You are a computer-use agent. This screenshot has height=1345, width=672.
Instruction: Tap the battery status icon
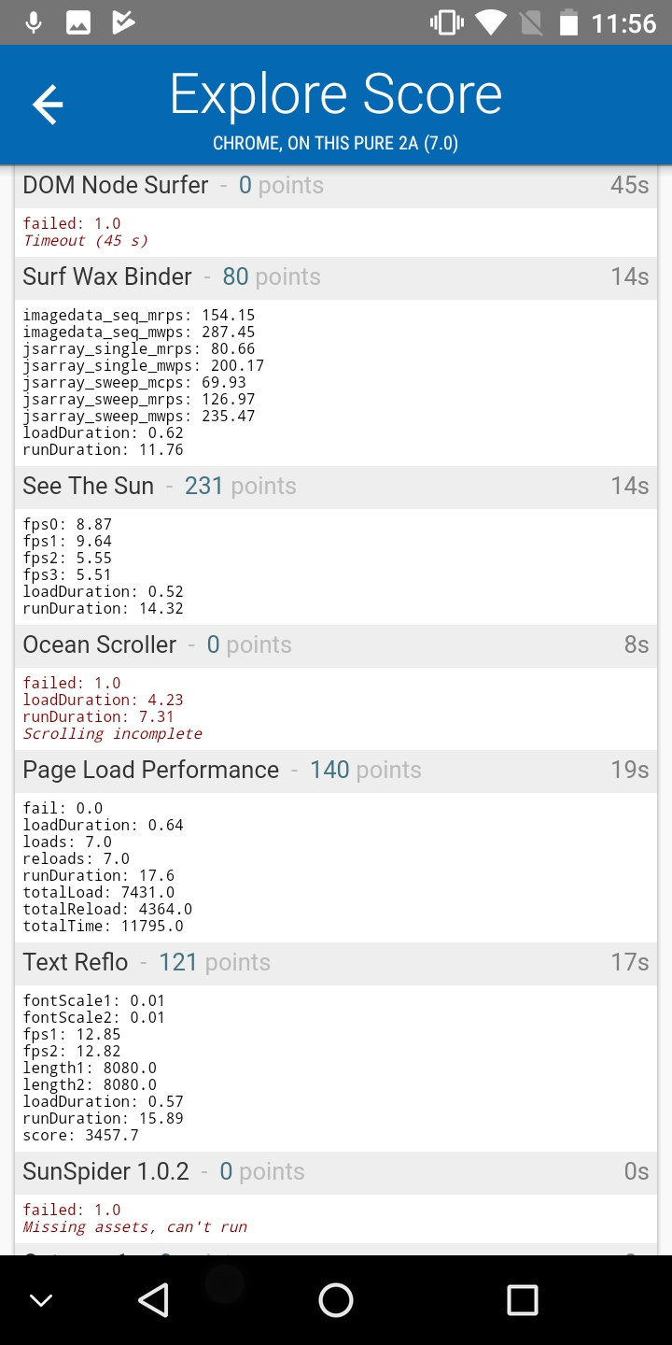[x=568, y=22]
